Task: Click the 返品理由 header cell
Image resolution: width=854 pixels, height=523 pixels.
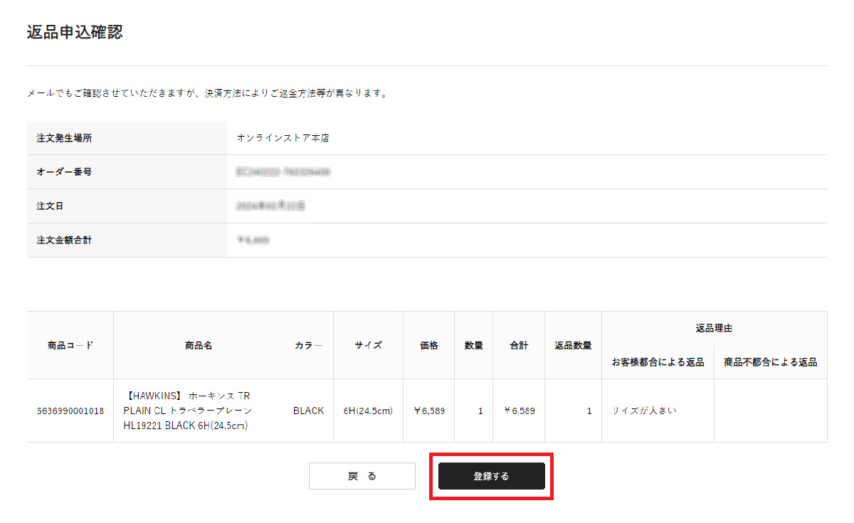Action: (714, 328)
